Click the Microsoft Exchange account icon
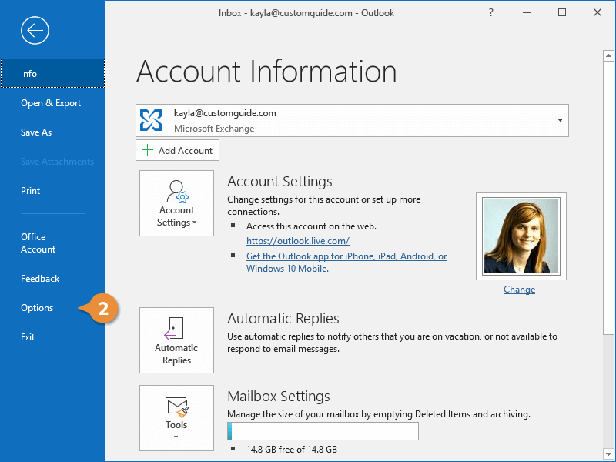Screen dimensions: 616x462 pos(151,120)
